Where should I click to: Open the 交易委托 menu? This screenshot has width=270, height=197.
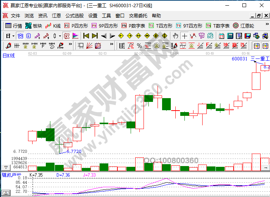(x=137, y=16)
